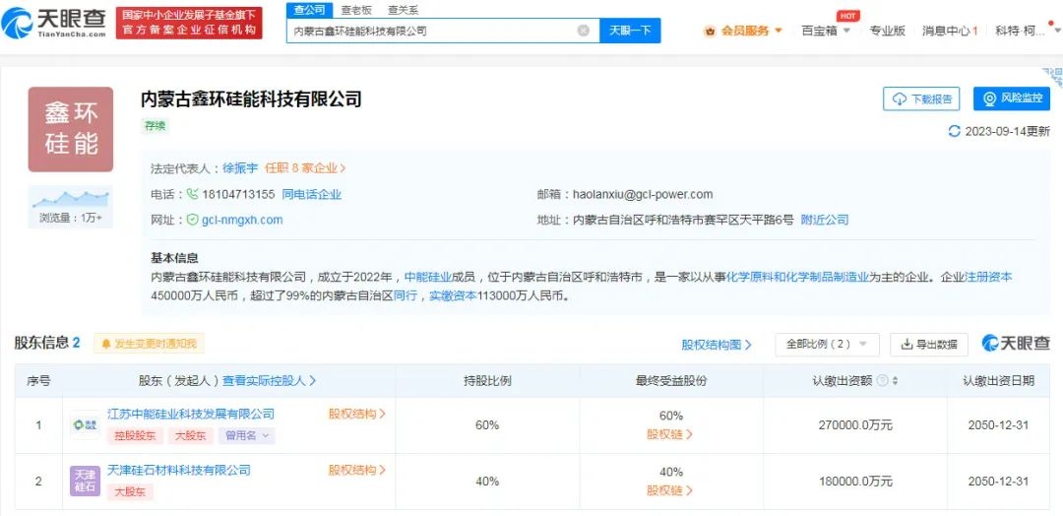1063x516 pixels.
Task: Click the 中能硅业 link in basic info
Action: pyautogui.click(x=428, y=278)
